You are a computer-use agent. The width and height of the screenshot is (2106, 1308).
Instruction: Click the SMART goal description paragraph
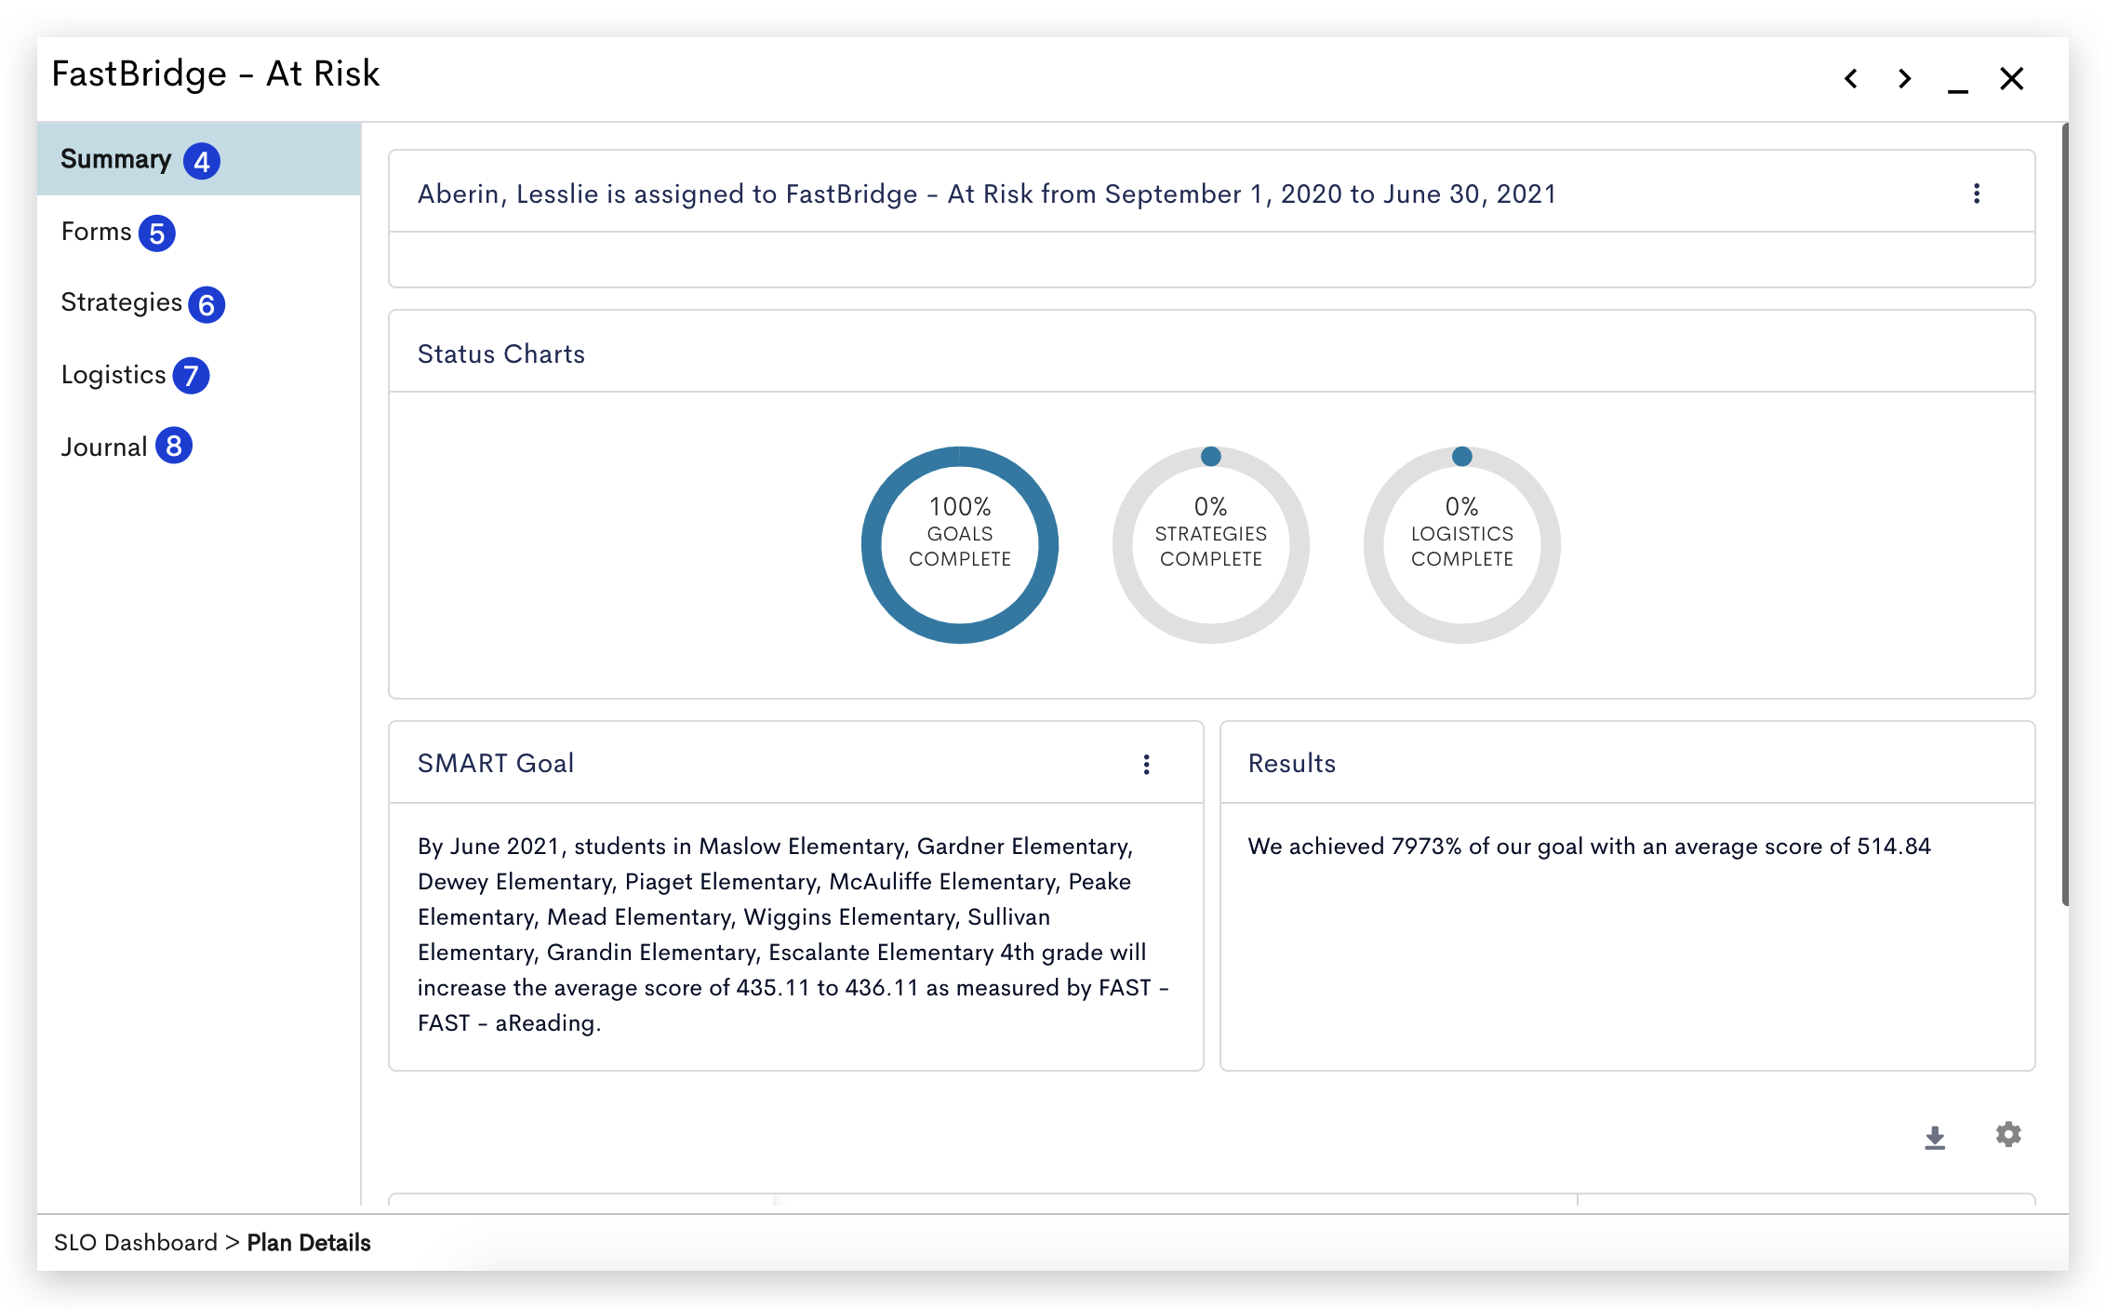coord(793,934)
